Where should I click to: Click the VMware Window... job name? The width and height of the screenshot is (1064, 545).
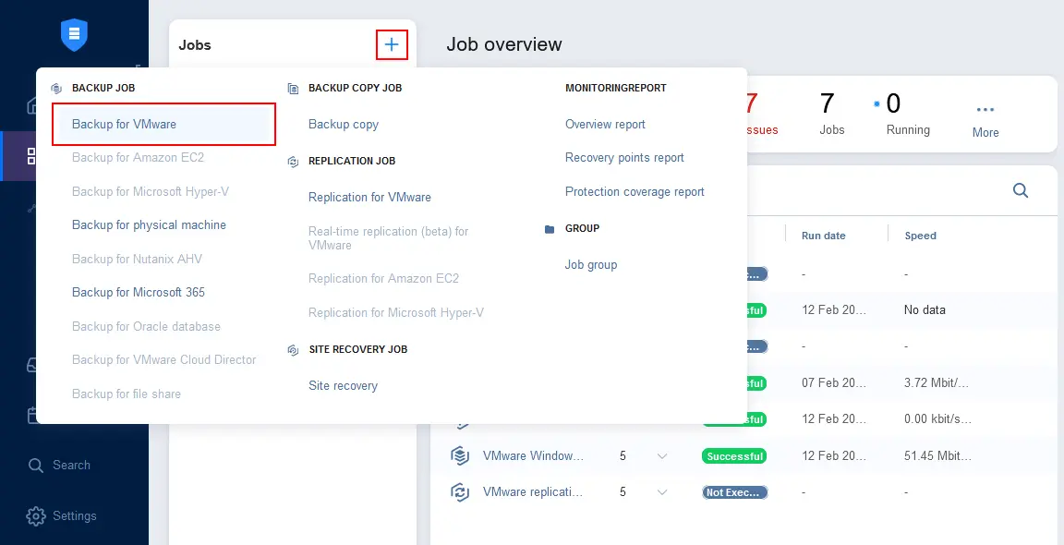(533, 456)
